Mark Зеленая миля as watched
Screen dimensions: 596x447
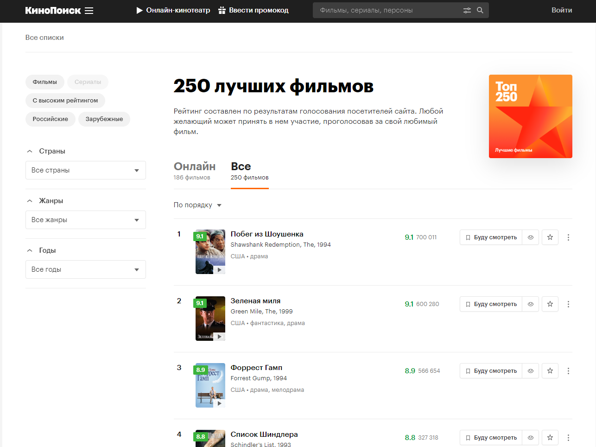(x=531, y=304)
